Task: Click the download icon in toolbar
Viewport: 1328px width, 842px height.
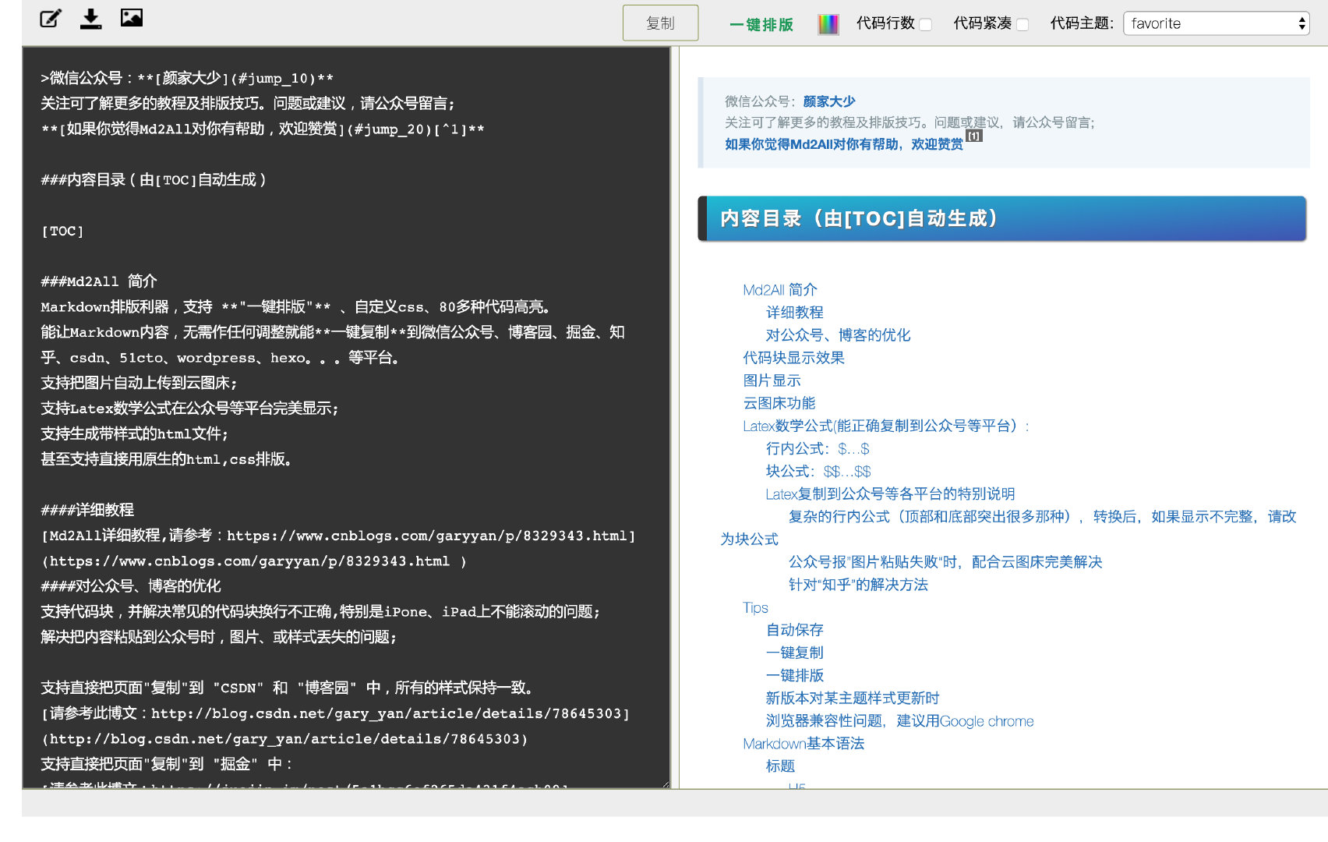Action: coord(91,19)
